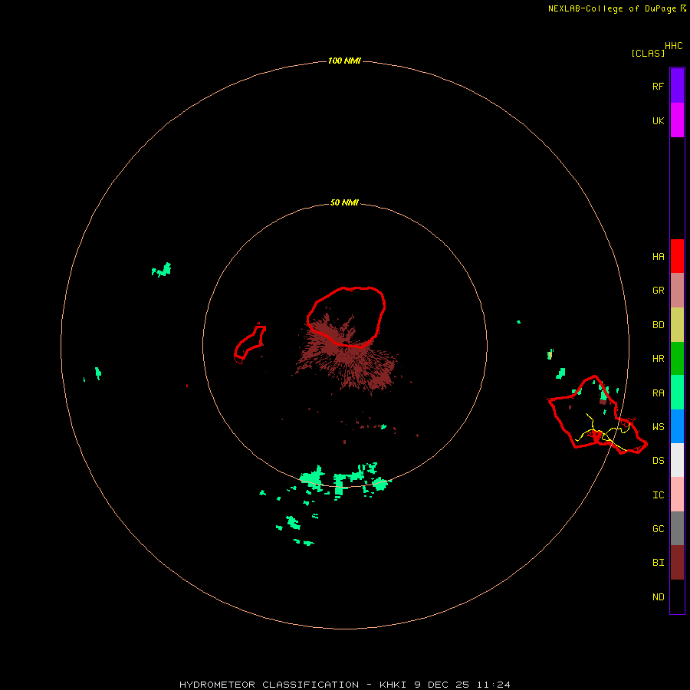Click the large red-outlined island with yellow roads
Viewport: 690px width, 690px height.
tap(596, 416)
